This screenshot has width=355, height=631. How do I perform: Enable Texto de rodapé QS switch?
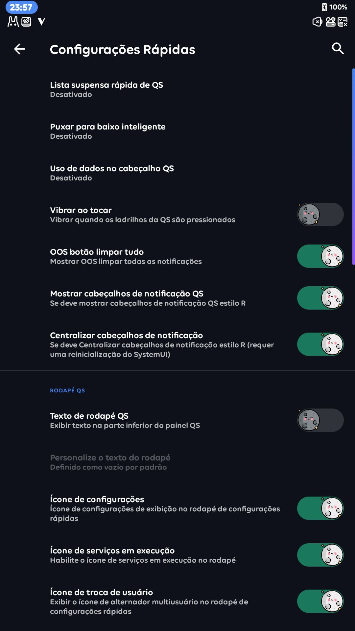320,420
